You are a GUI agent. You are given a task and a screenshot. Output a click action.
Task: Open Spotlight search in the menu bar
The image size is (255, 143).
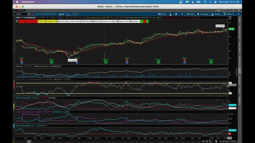210,2
